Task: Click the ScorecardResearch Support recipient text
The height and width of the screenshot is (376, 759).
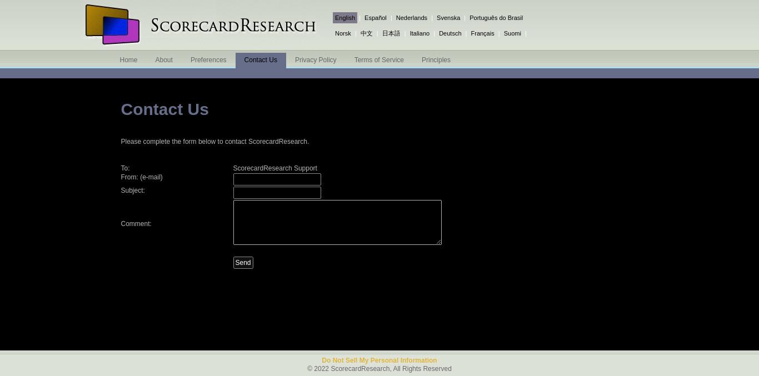Action: click(275, 168)
